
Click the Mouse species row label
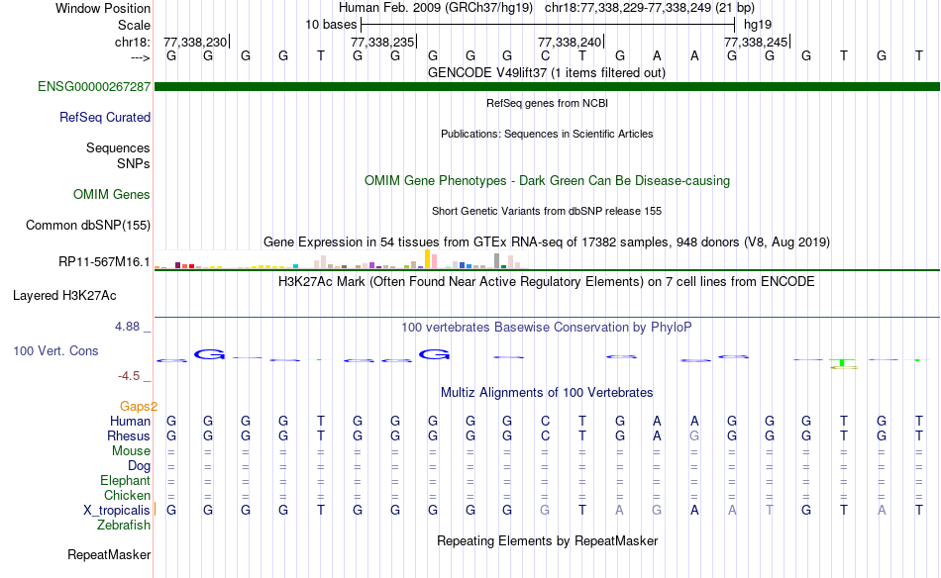(131, 451)
